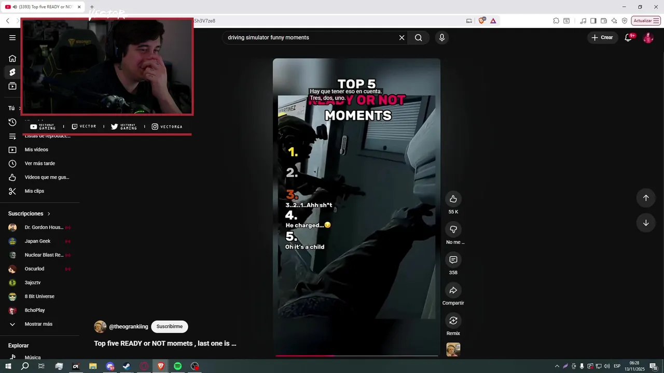
Task: Open Spotify from the taskbar
Action: (x=177, y=366)
